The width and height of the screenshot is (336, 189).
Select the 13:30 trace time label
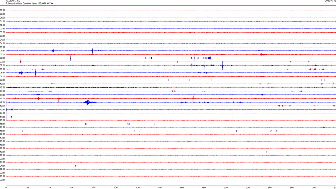2,110
